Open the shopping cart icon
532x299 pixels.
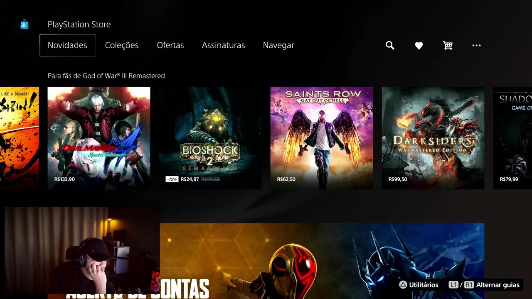click(448, 45)
